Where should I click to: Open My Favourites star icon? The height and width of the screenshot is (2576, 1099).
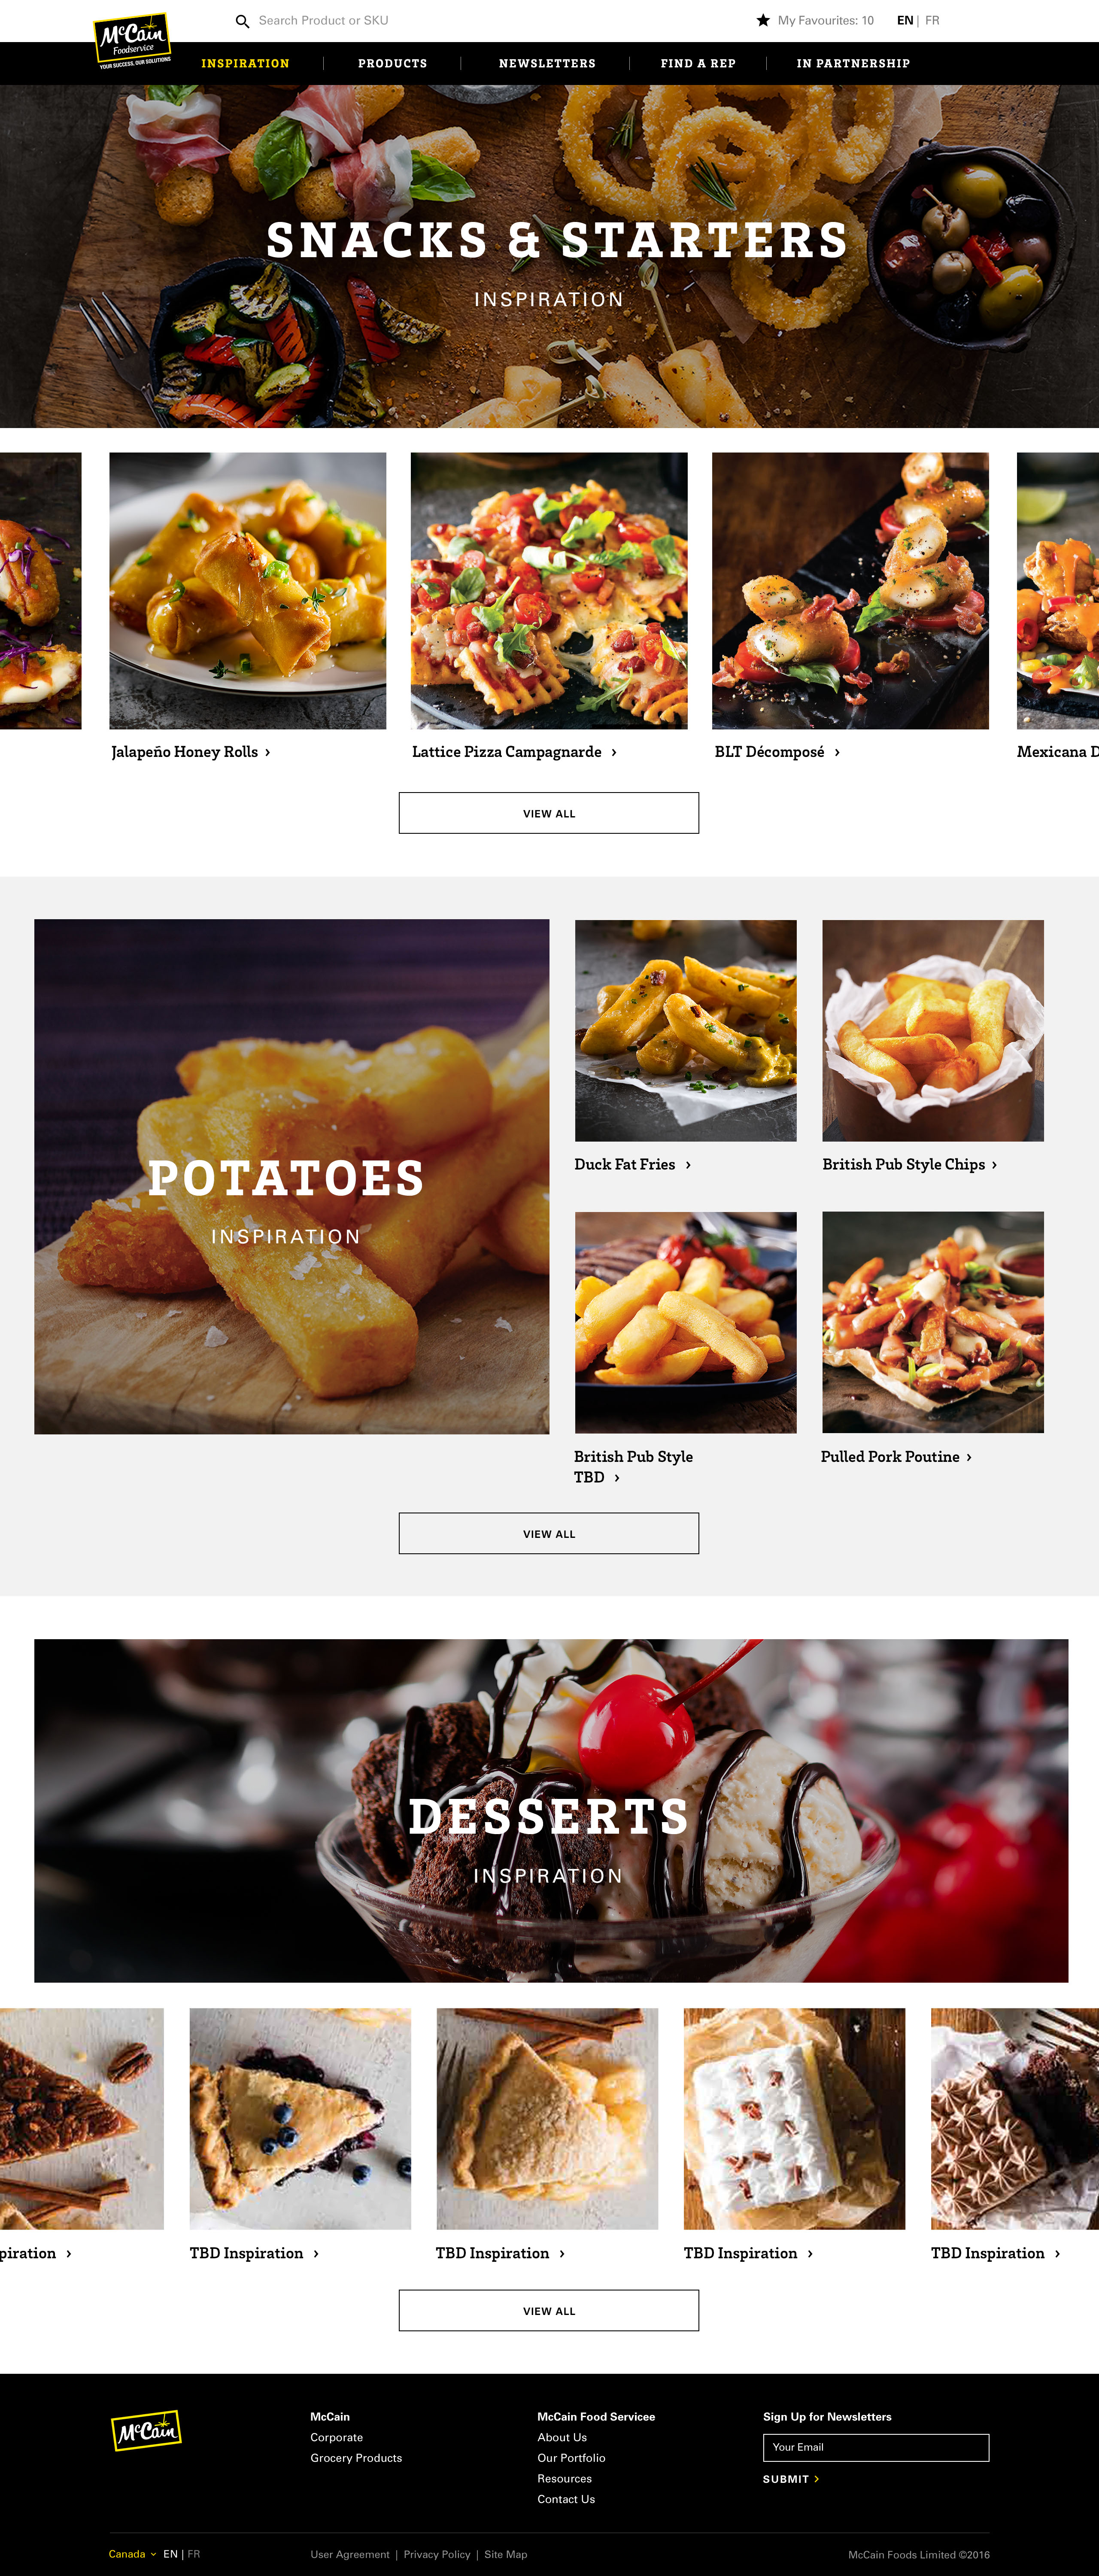(x=763, y=20)
